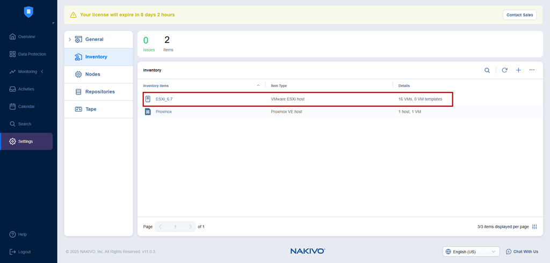
Task: Click the license expiry warning text
Action: pyautogui.click(x=127, y=14)
